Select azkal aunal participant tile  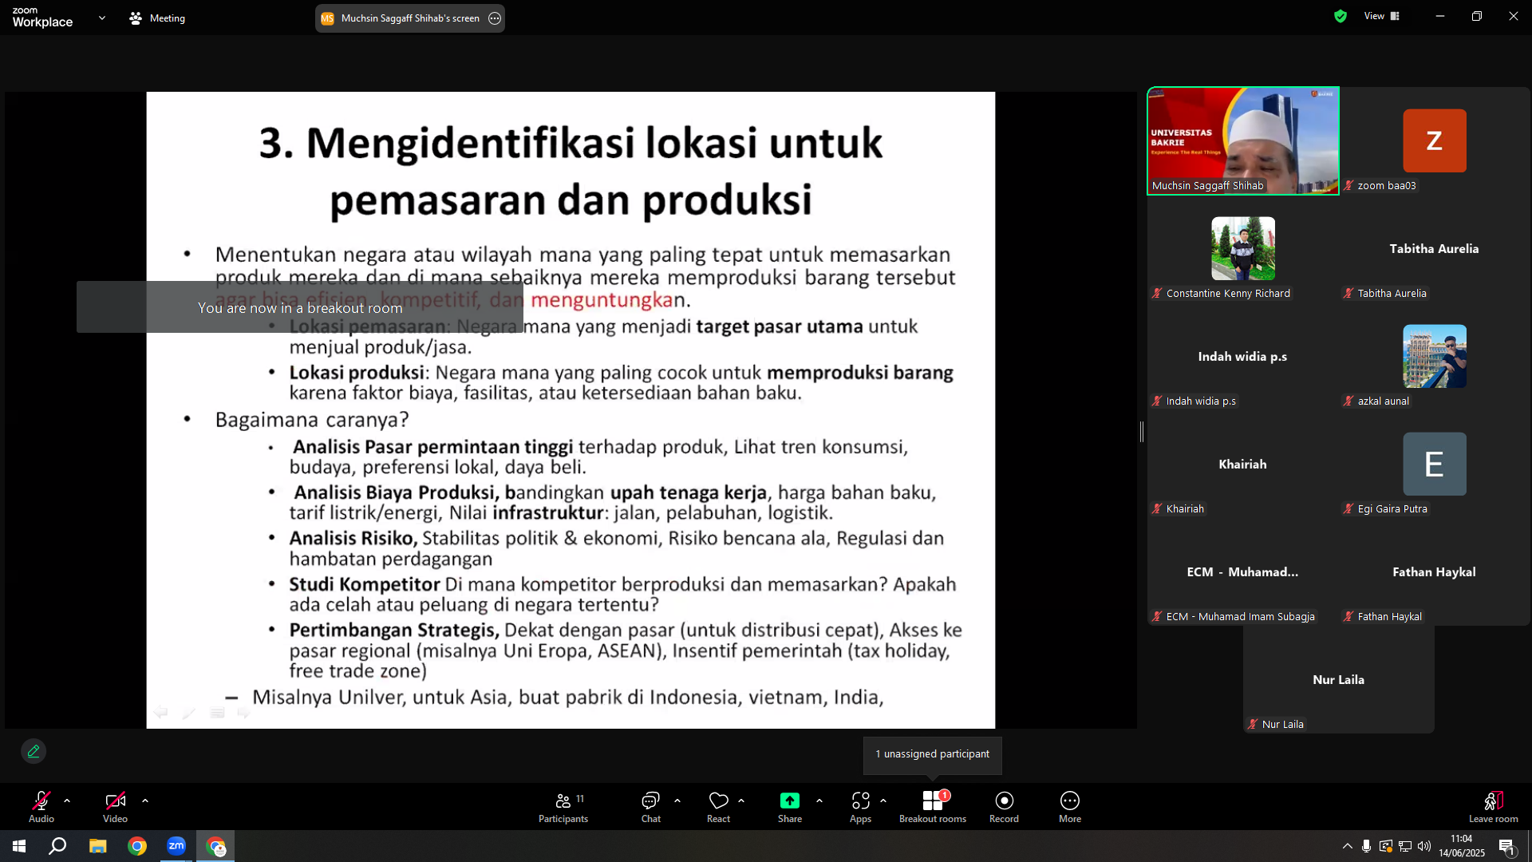(1435, 356)
